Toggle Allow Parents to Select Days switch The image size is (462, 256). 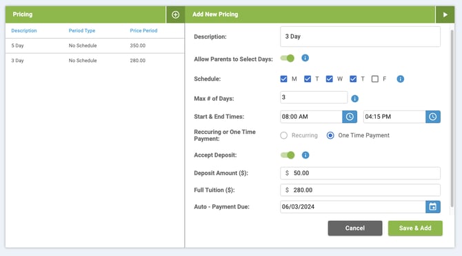288,58
